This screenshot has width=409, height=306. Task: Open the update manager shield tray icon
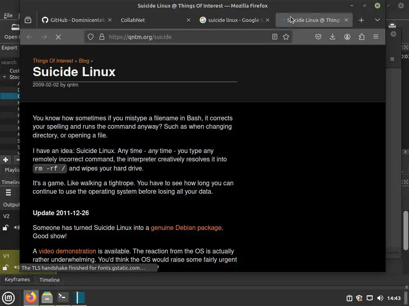pyautogui.click(x=359, y=298)
